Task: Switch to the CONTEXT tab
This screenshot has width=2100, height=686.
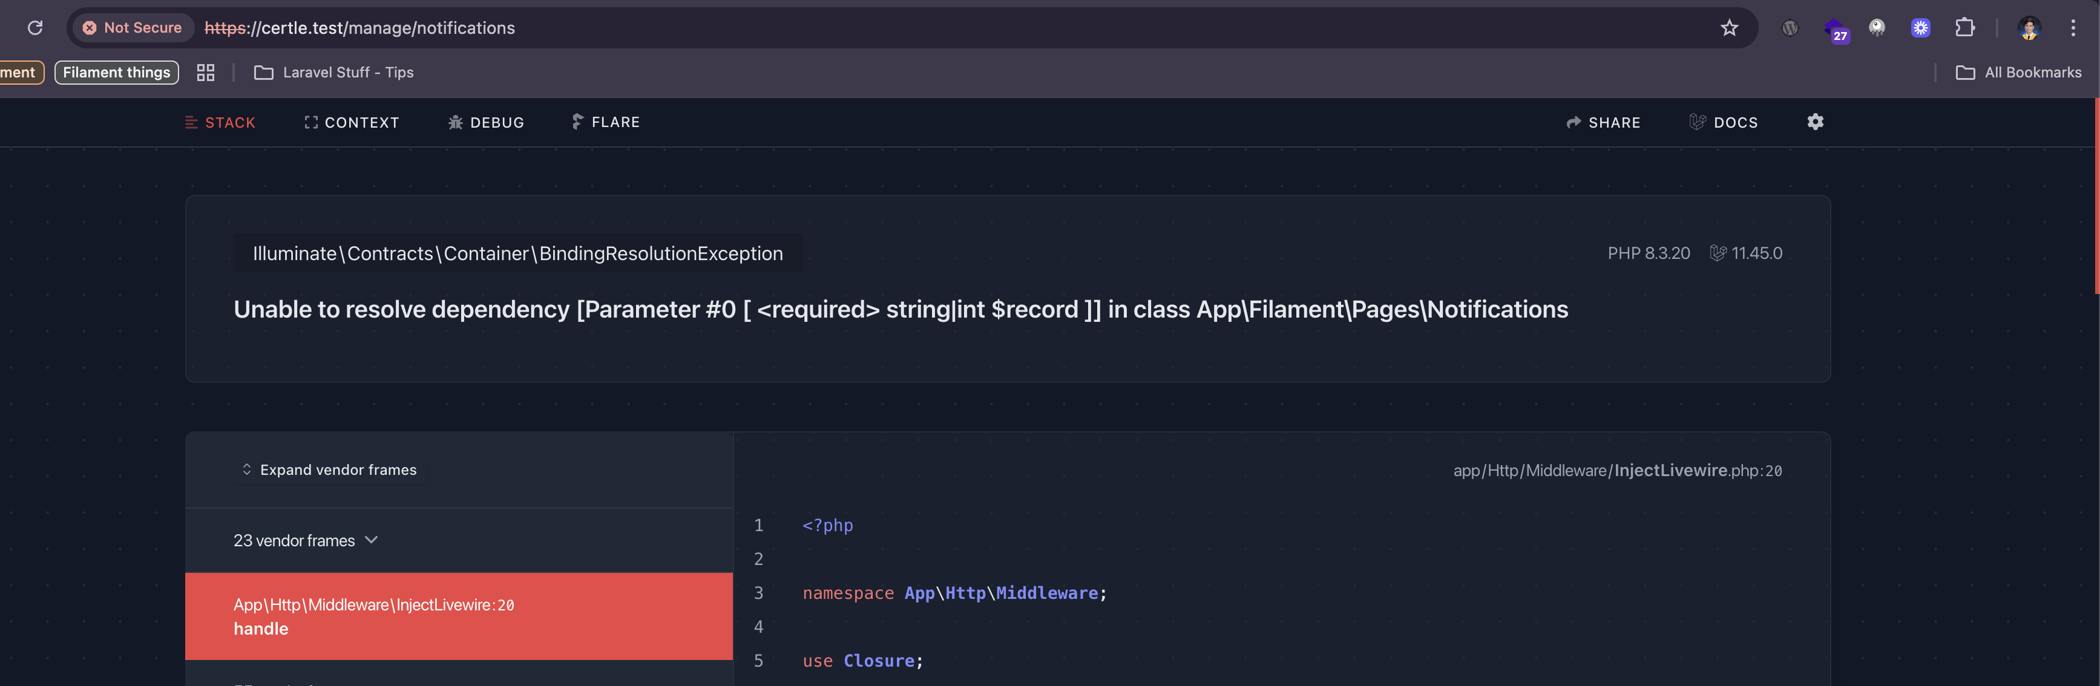Action: (352, 122)
